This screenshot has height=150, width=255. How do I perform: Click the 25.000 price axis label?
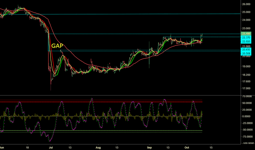coord(246,12)
